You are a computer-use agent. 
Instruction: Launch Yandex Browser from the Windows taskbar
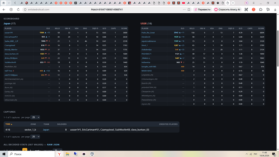[x=59, y=154]
